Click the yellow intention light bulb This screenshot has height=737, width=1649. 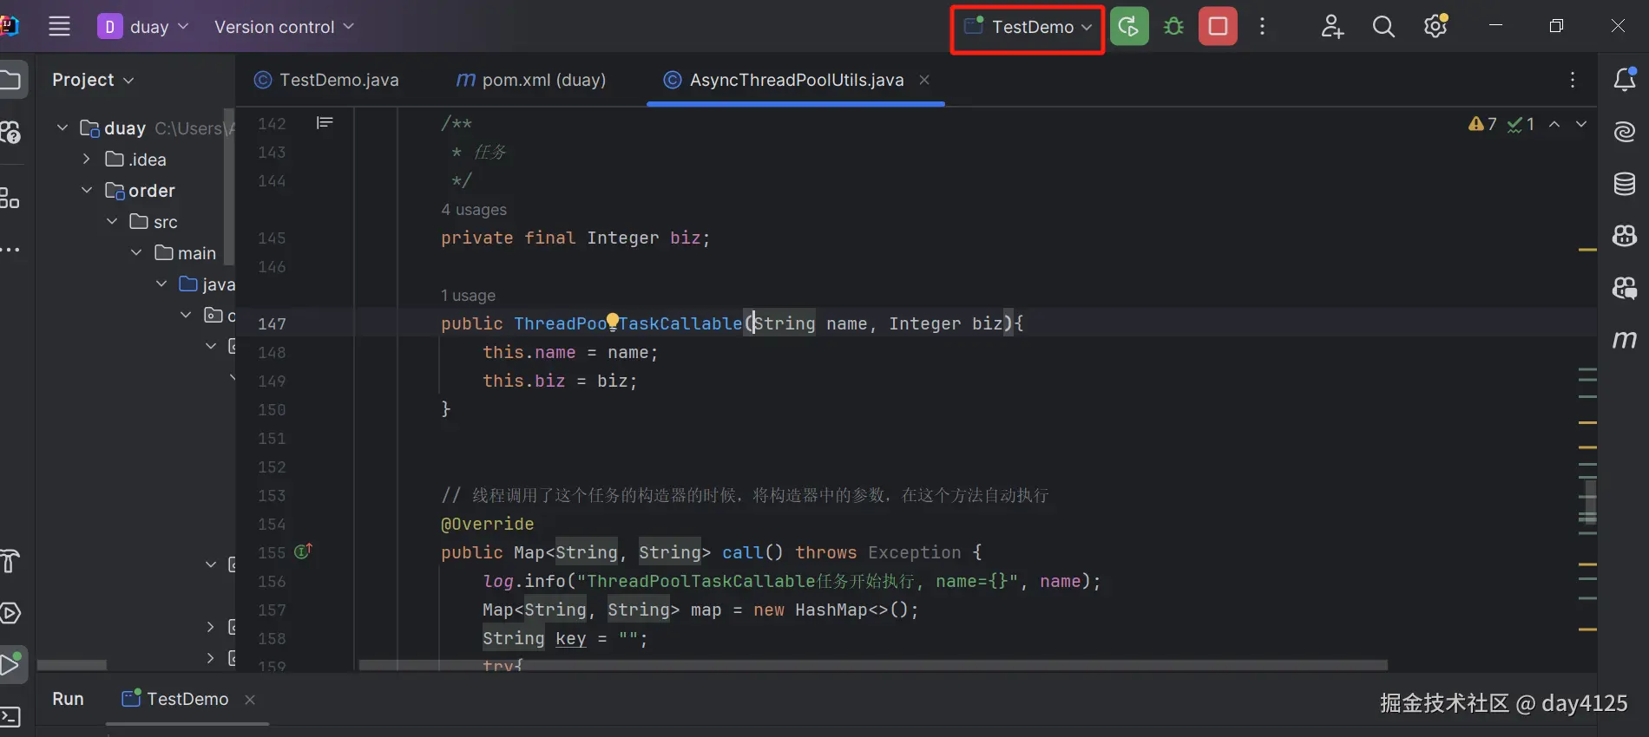[613, 321]
